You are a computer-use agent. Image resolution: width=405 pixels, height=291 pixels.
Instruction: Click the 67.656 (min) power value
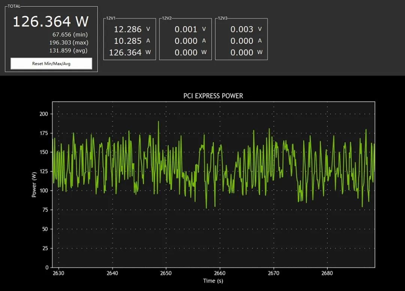tap(70, 34)
